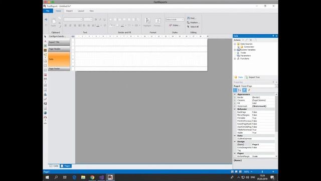Image resolution: width=321 pixels, height=181 pixels.
Task: Center text in Text group
Action: click(70, 26)
